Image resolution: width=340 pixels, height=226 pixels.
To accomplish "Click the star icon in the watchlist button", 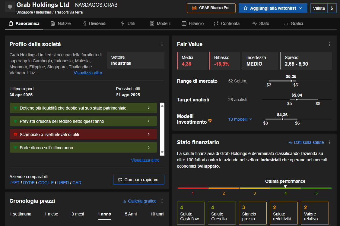I will click(x=246, y=8).
